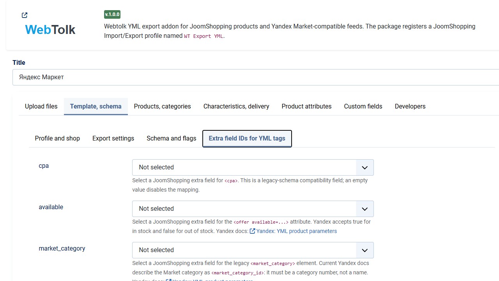Switch to the Custom fields tab
499x281 pixels.
(363, 106)
